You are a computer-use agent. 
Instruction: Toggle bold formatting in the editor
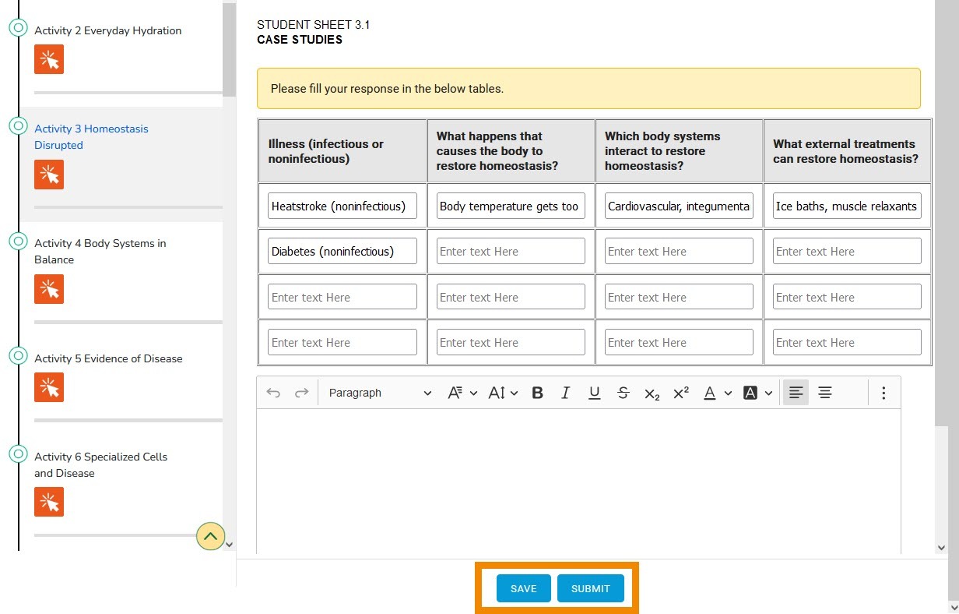(x=537, y=393)
